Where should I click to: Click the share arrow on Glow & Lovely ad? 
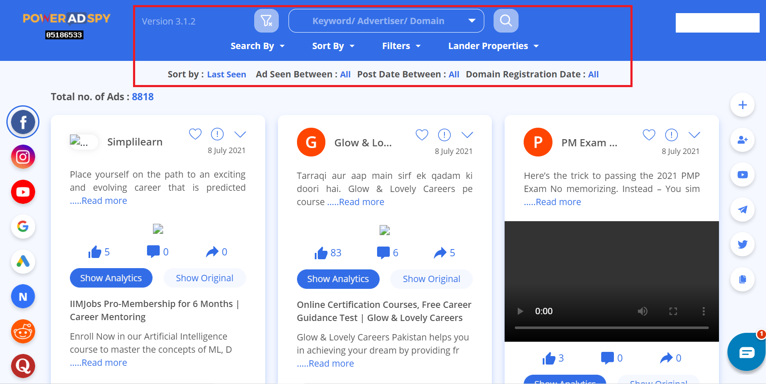point(440,253)
